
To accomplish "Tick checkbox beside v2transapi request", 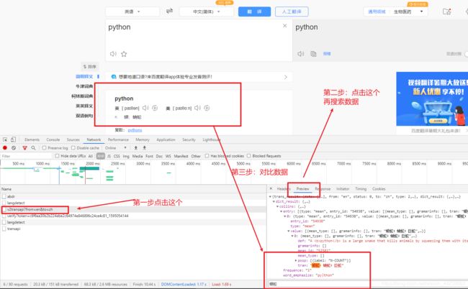I will [x=4, y=209].
